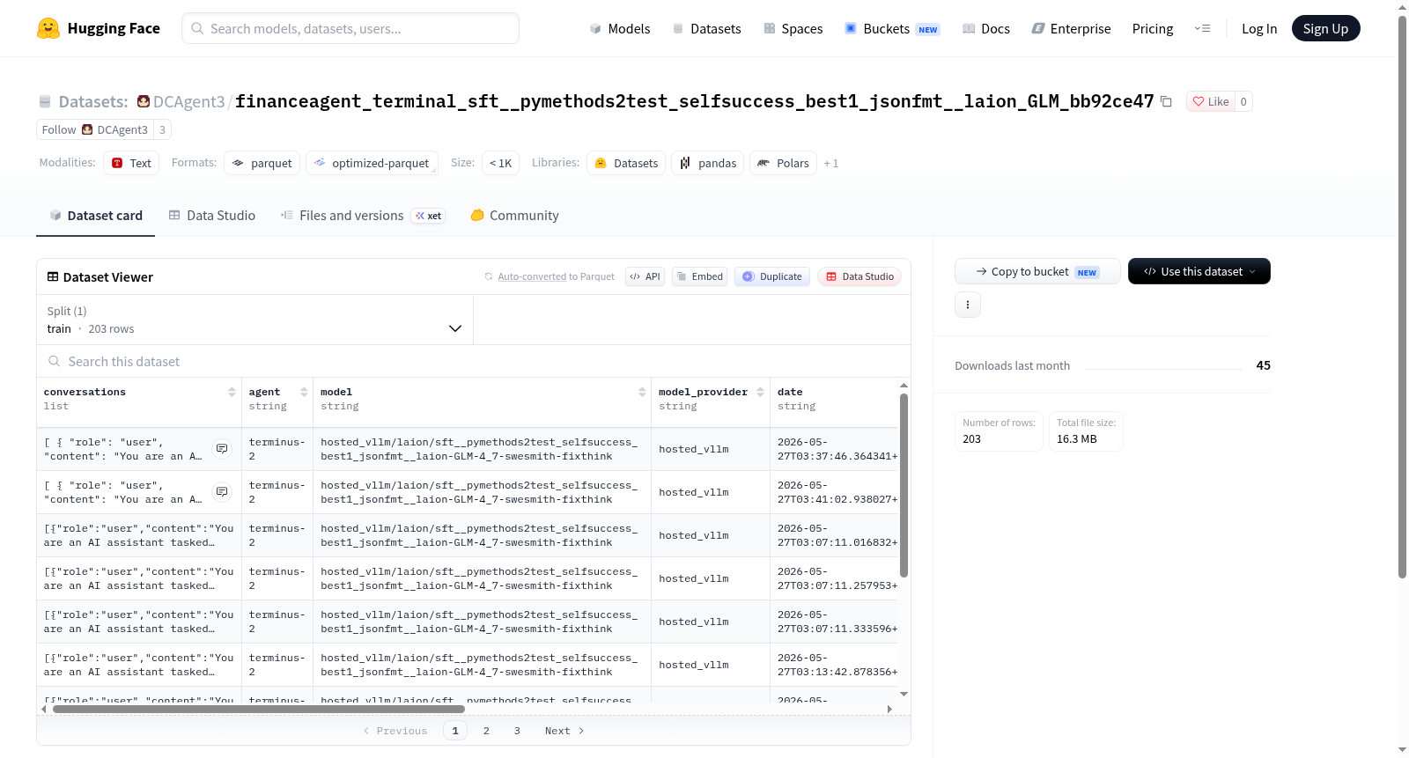Click the Polars library tag

(783, 163)
